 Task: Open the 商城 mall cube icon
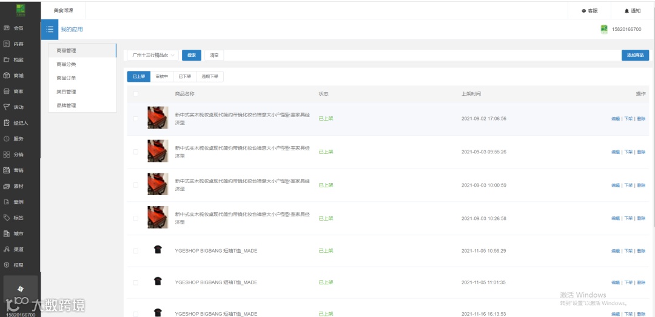6,76
